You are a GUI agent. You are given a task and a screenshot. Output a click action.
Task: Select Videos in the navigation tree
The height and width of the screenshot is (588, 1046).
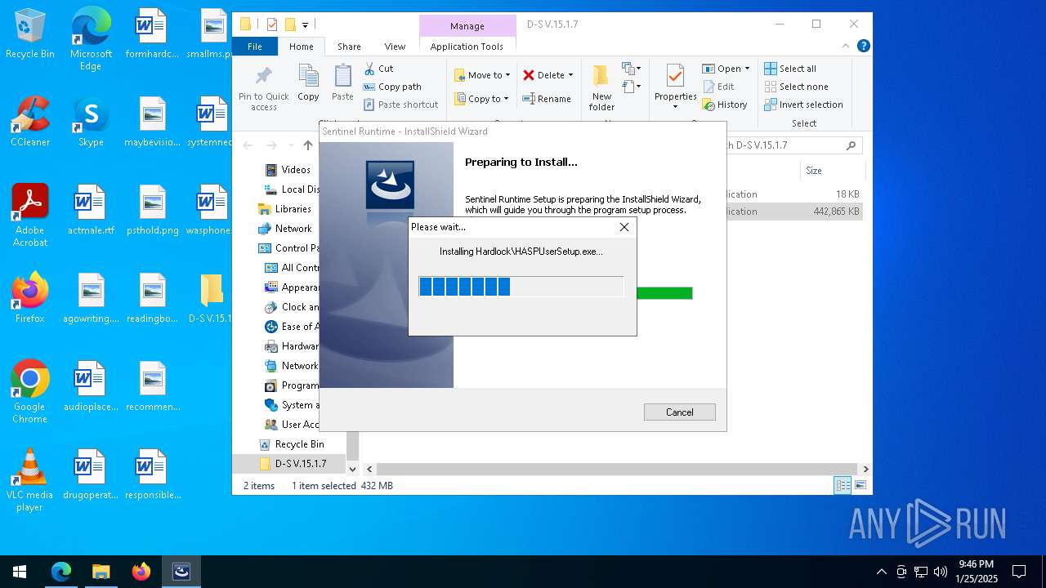288,170
